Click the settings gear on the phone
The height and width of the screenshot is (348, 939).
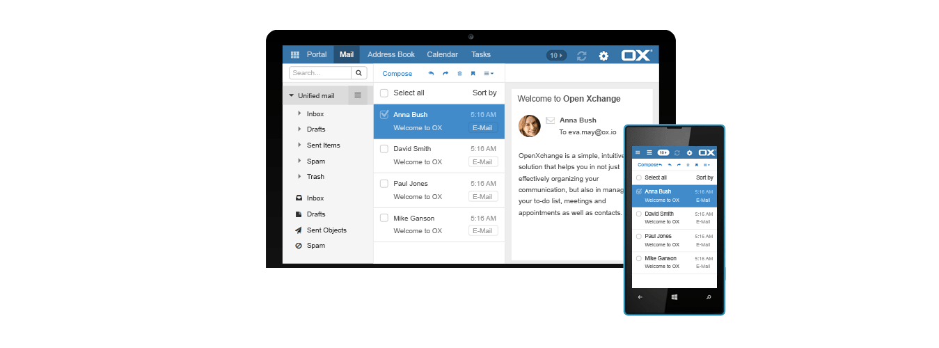point(689,153)
